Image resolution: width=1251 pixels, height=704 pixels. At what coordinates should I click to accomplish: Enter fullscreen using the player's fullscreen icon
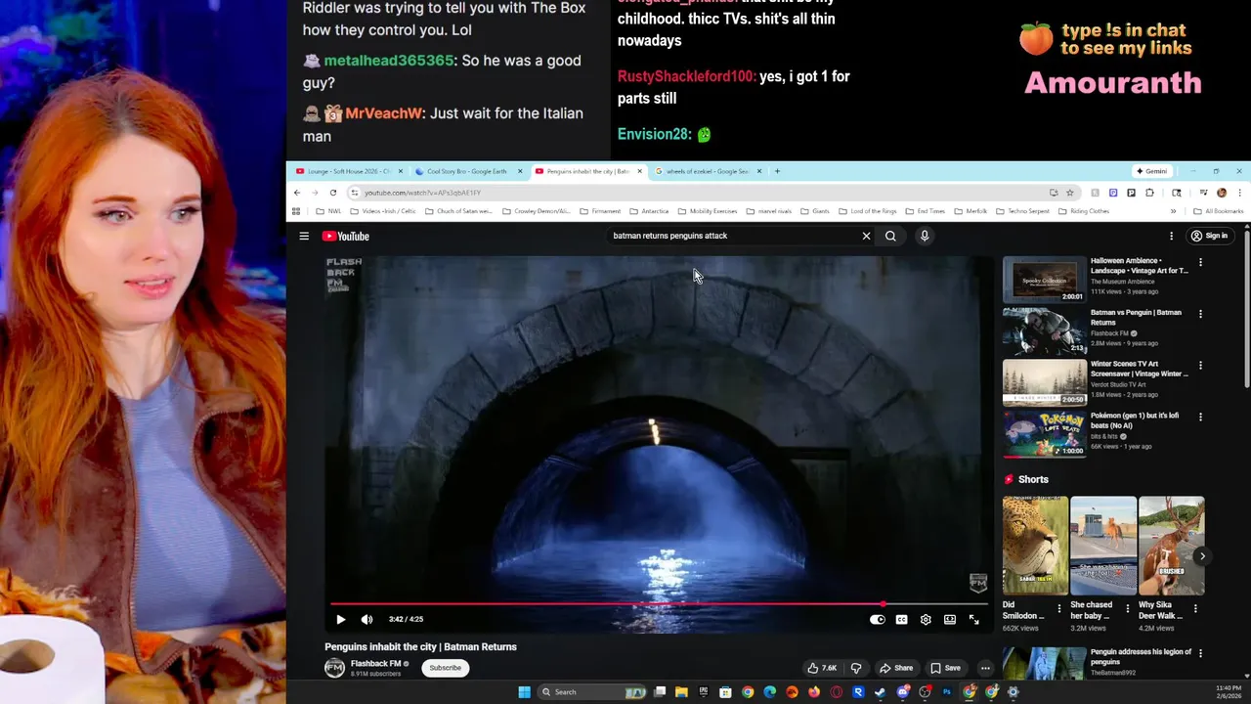click(x=973, y=619)
